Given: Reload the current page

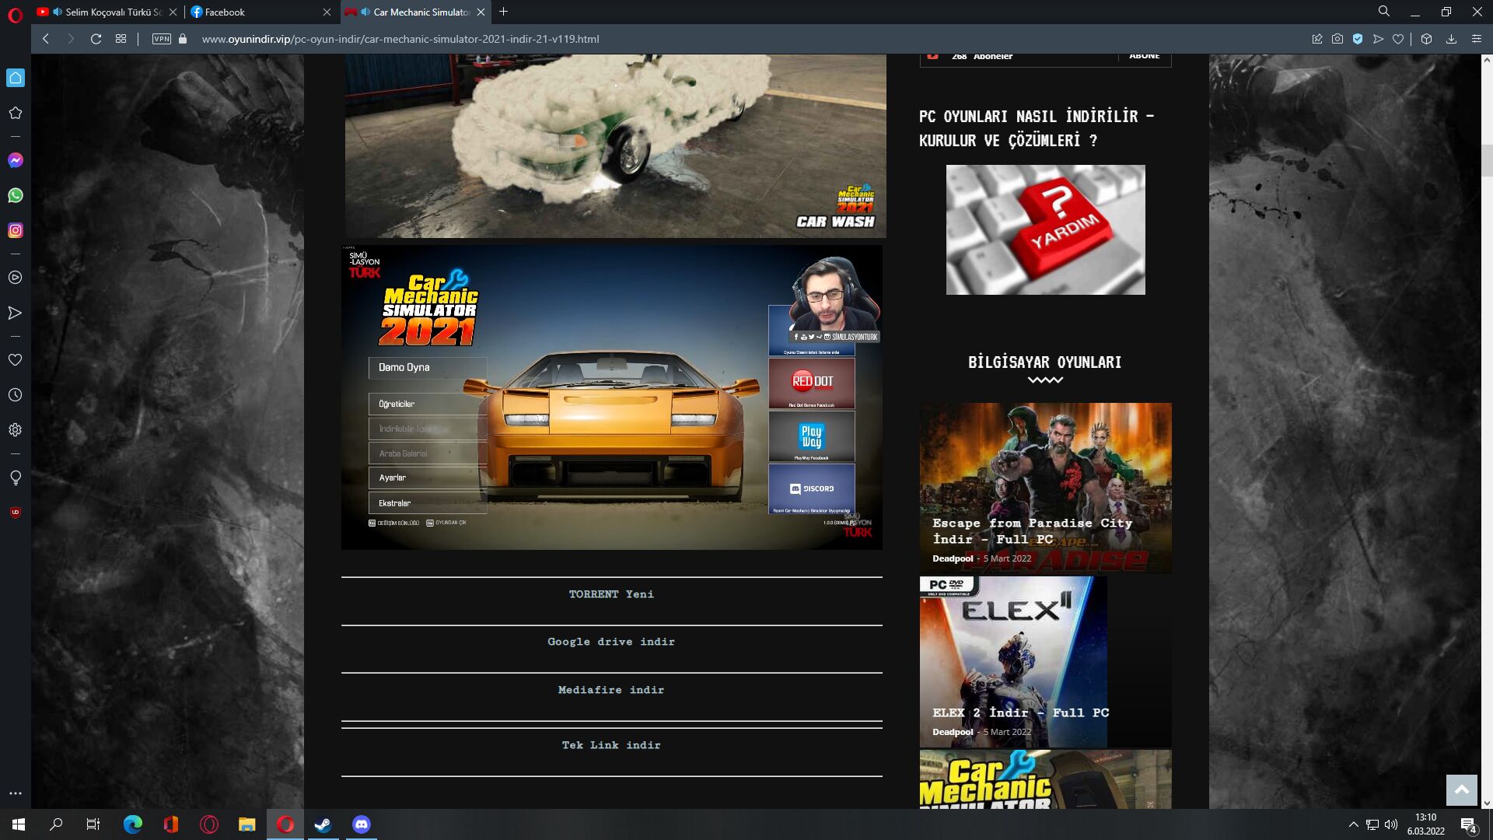Looking at the screenshot, I should (x=96, y=39).
